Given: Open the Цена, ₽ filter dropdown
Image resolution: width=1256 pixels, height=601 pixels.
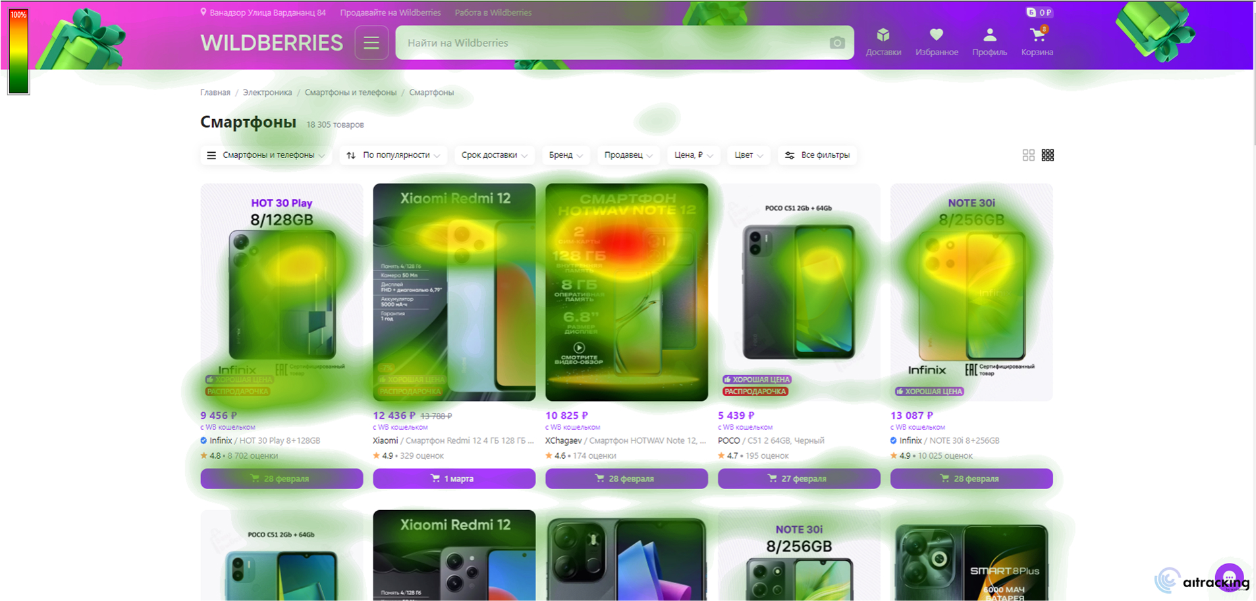Looking at the screenshot, I should coord(694,155).
